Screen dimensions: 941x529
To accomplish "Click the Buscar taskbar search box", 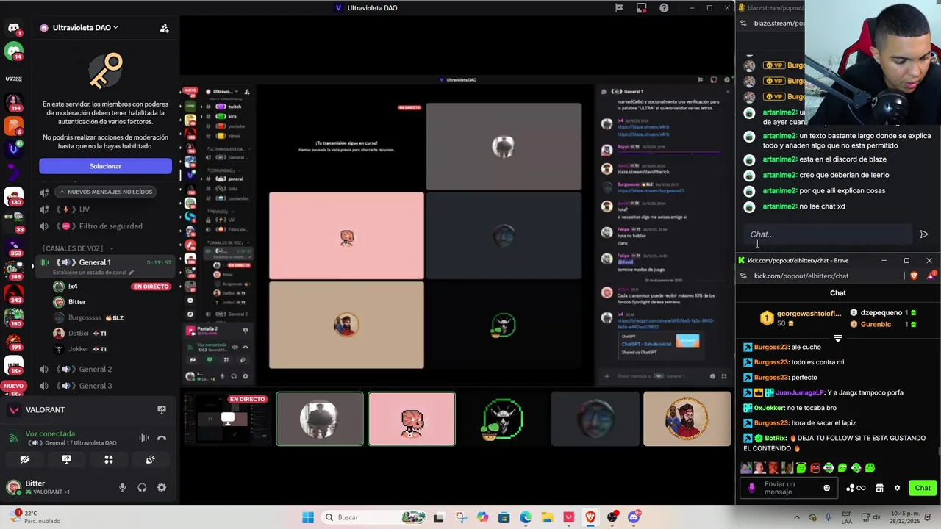I will coord(375,517).
